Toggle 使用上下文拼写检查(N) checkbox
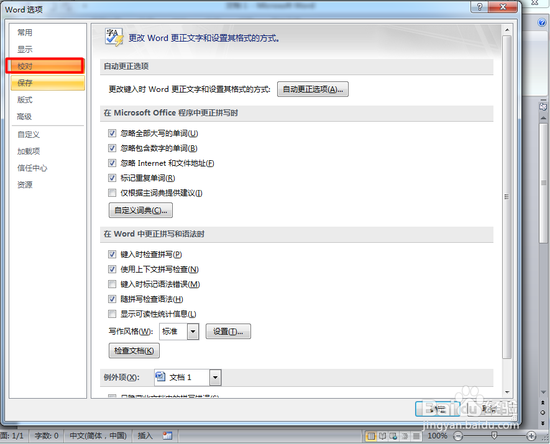This screenshot has height=444, width=550. coord(112,270)
